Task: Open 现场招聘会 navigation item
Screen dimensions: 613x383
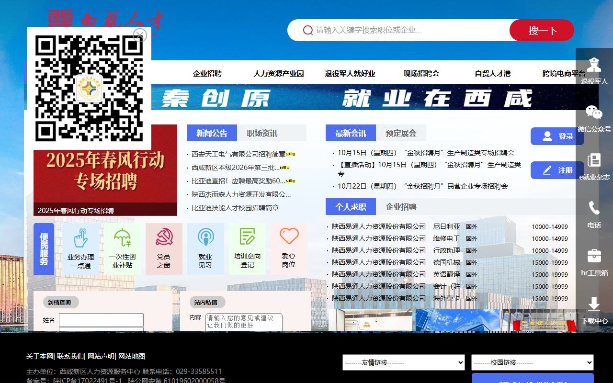Action: 421,73
